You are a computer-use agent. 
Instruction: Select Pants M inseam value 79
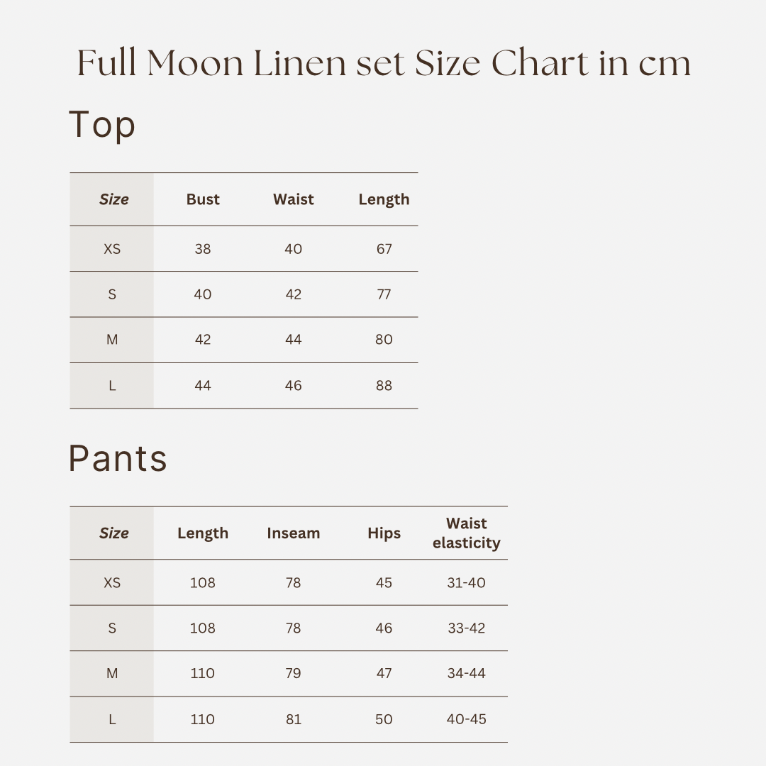(x=293, y=674)
